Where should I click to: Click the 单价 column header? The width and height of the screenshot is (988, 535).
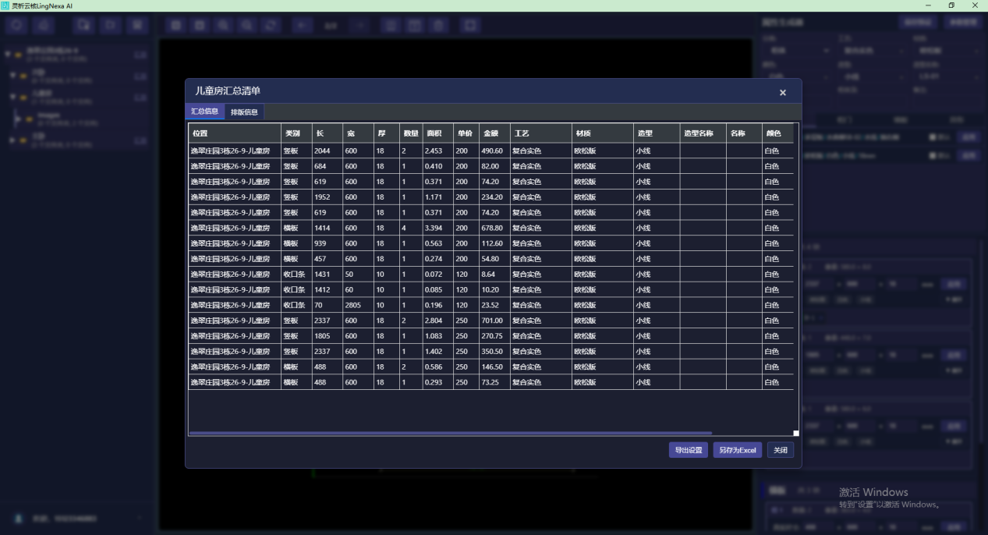click(466, 133)
